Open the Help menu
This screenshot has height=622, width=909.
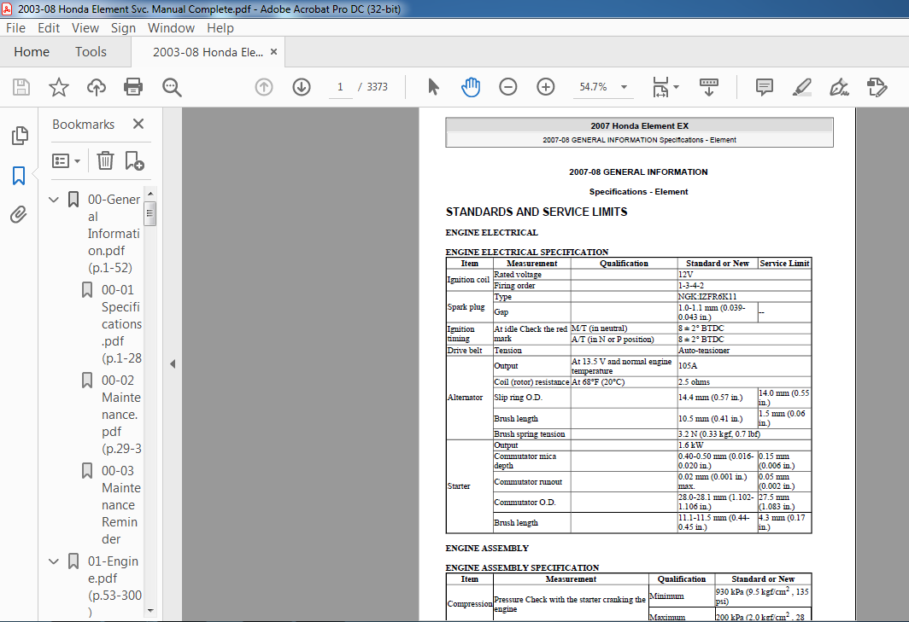pos(220,28)
